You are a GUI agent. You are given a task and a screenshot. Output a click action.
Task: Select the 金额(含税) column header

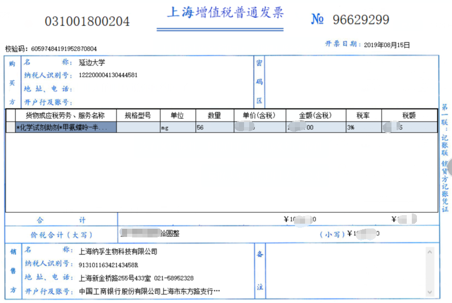(315, 115)
